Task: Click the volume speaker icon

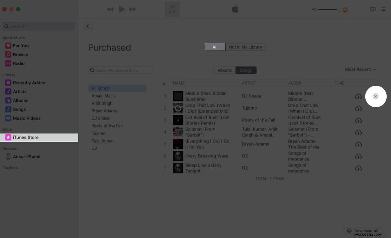Action: (x=314, y=9)
